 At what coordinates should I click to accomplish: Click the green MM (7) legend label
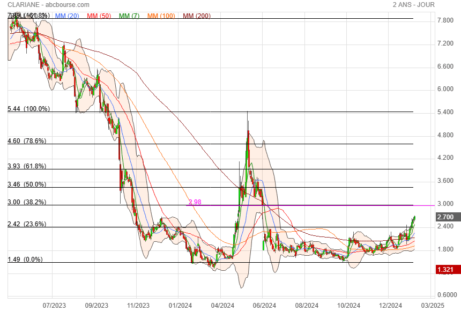(129, 16)
